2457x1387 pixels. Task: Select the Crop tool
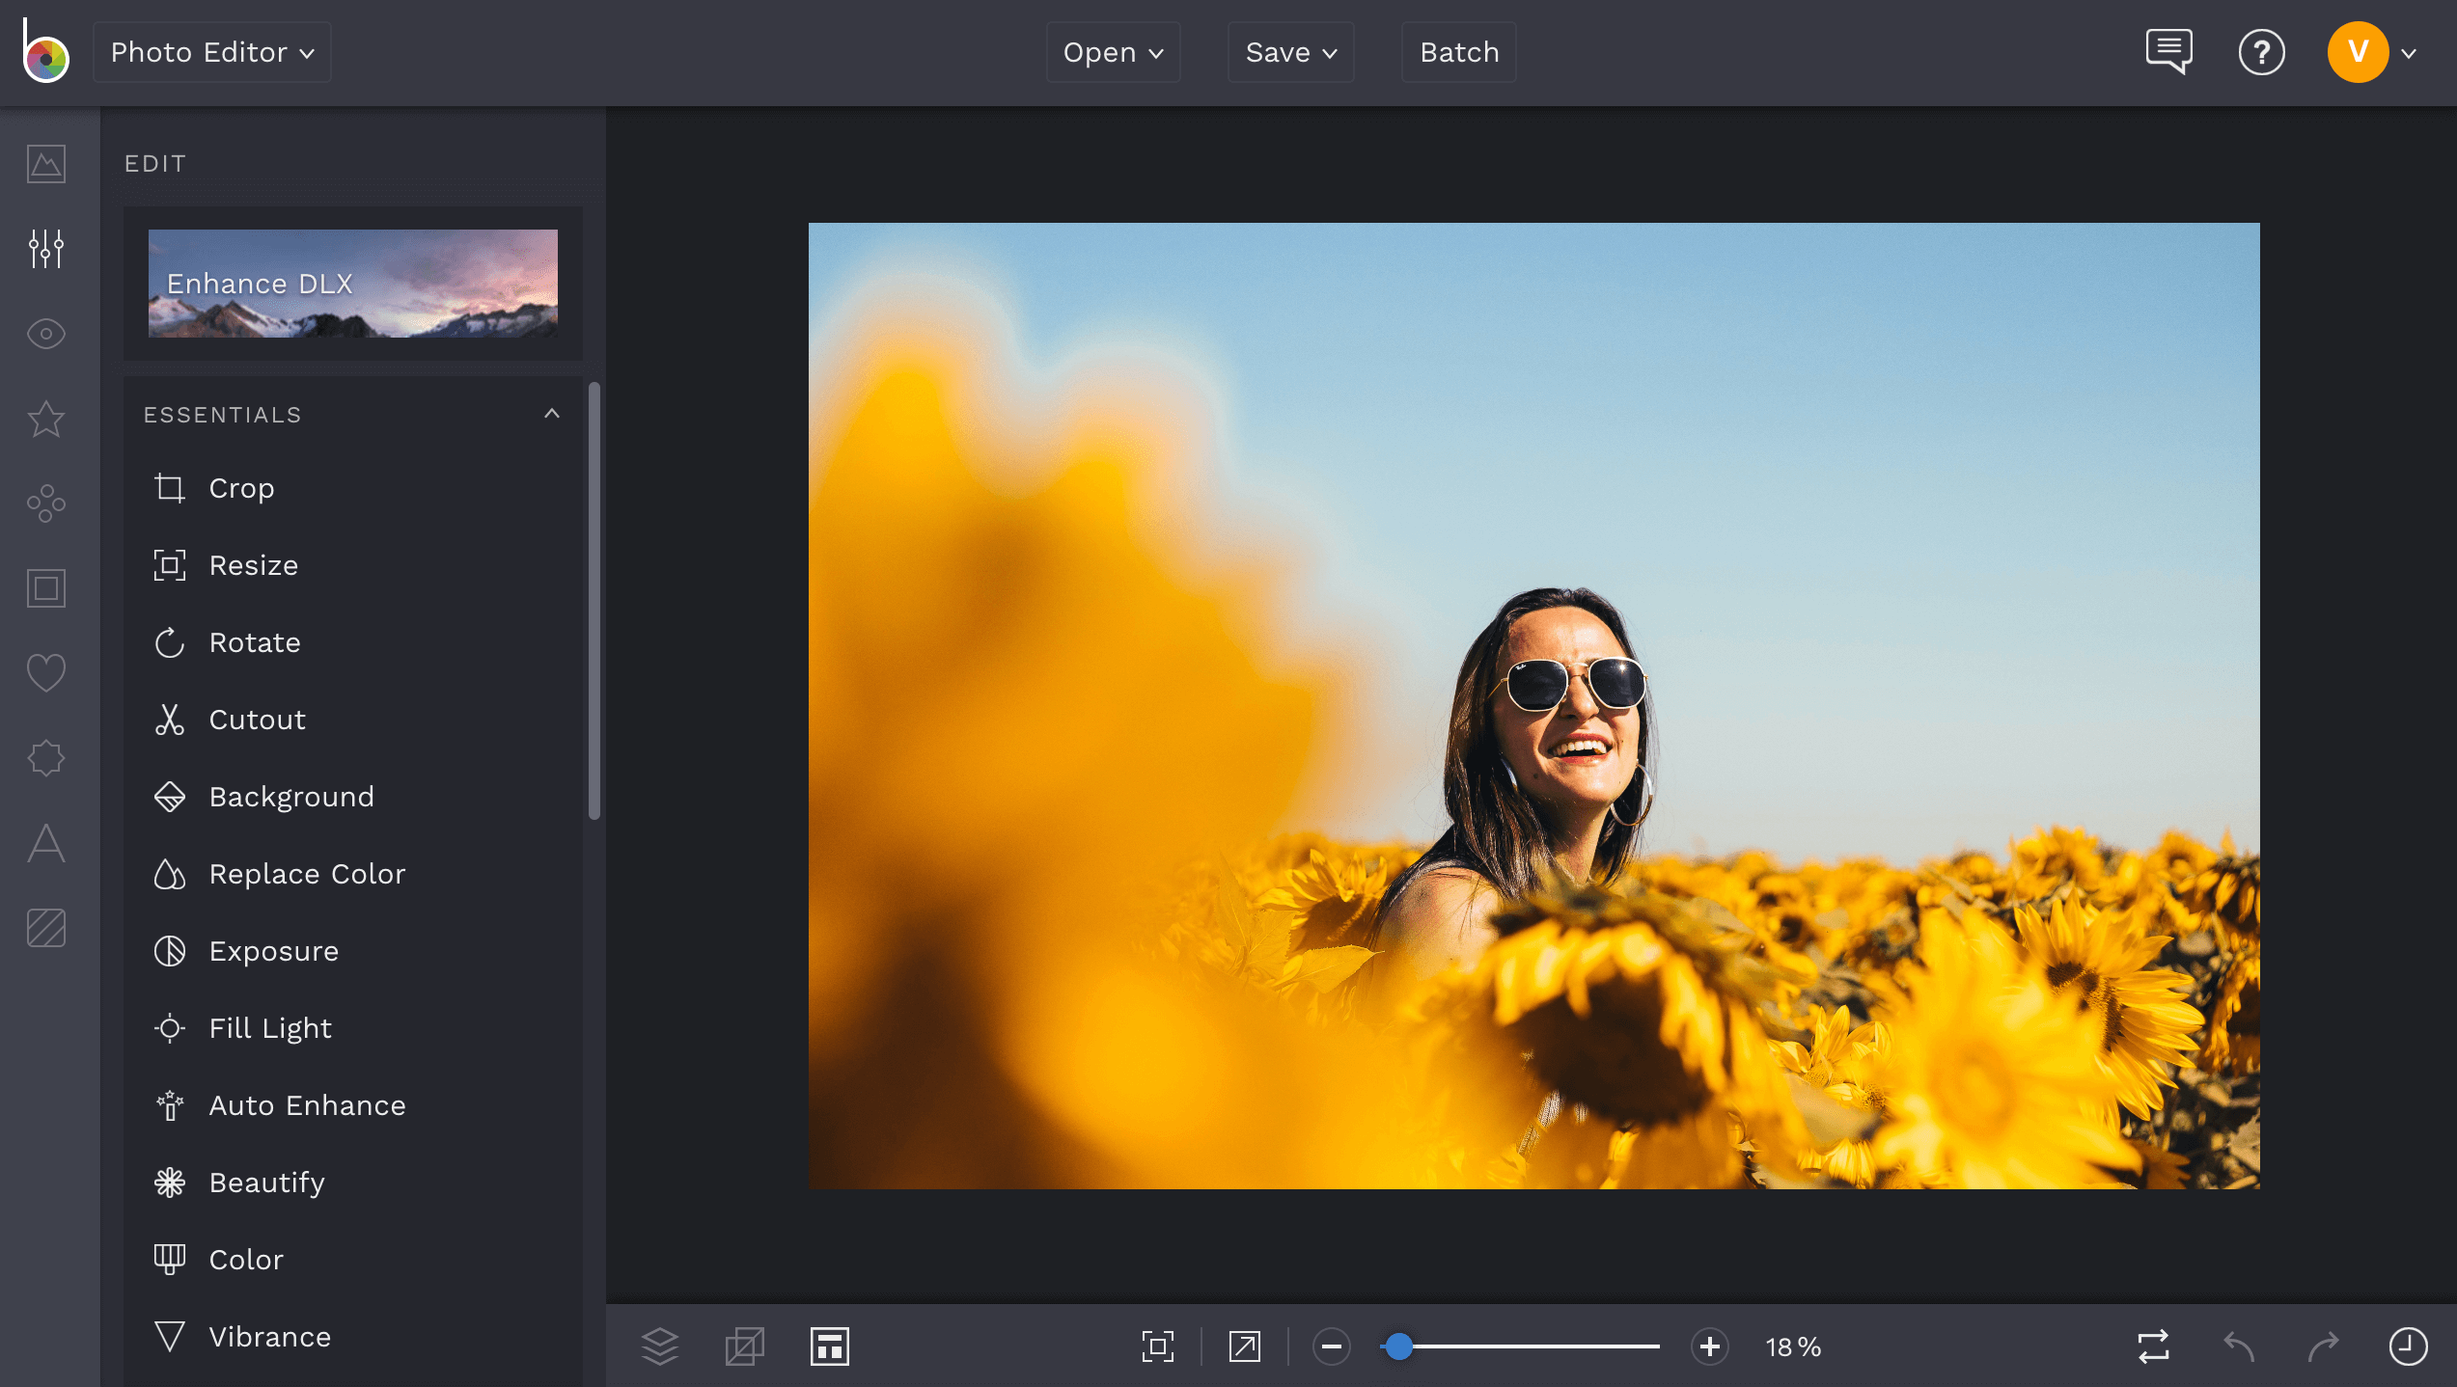(x=240, y=488)
